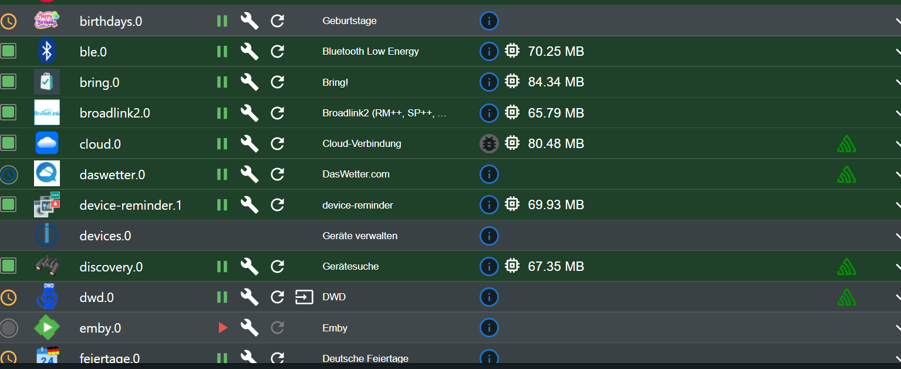Pause the cloud.0 instance
The height and width of the screenshot is (369, 901).
point(222,143)
